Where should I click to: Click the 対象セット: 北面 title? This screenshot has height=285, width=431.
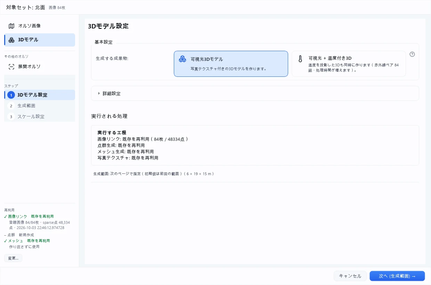pyautogui.click(x=25, y=7)
